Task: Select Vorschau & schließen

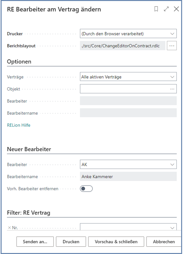Action: point(116,241)
